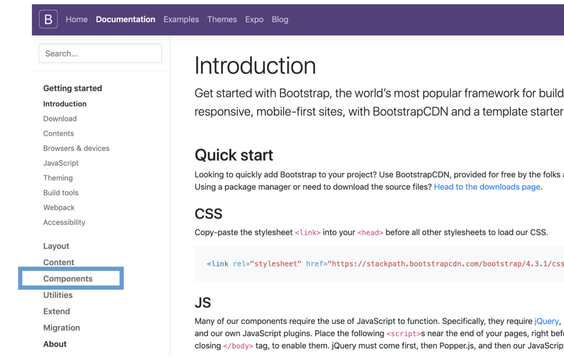Expand the Content section
Viewport: 564px width, 361px height.
point(59,262)
